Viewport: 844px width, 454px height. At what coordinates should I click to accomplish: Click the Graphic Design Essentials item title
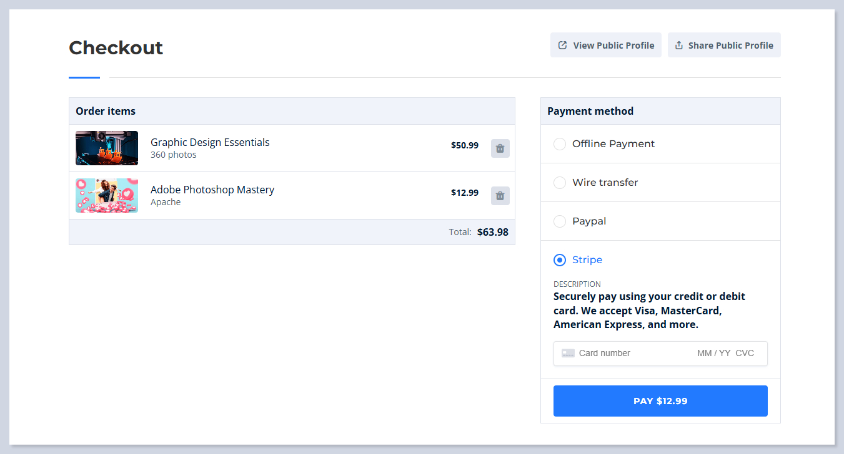click(210, 142)
